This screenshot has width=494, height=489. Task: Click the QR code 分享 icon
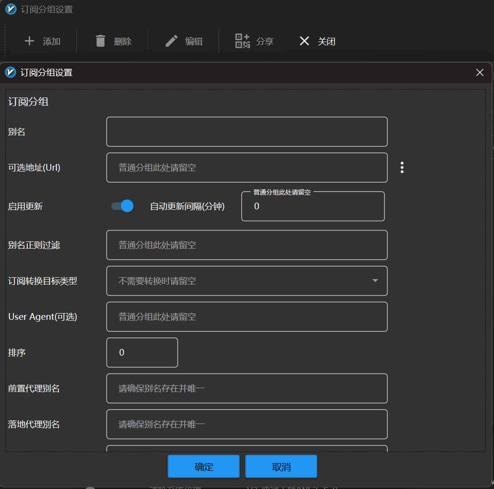(243, 41)
